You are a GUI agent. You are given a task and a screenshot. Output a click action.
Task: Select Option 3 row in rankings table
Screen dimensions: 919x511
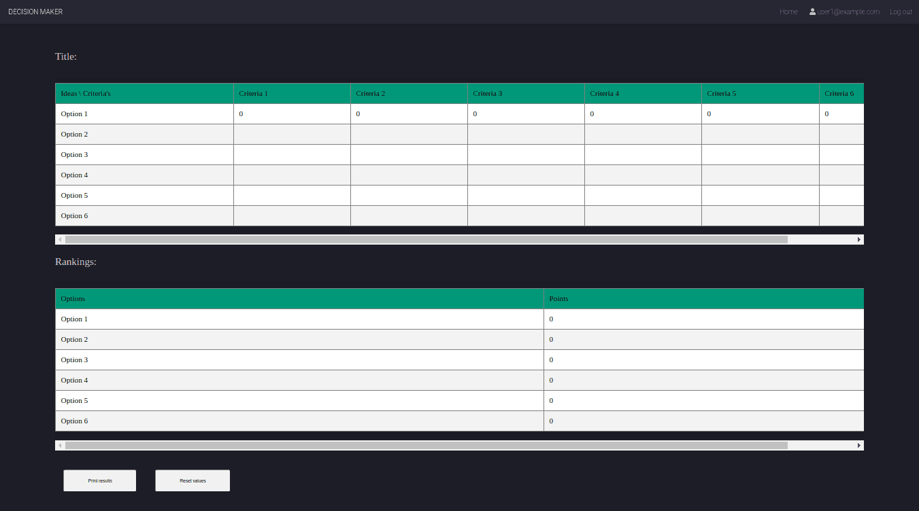[x=460, y=359]
